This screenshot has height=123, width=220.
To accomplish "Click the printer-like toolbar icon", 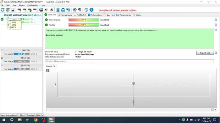I will 52,10.
